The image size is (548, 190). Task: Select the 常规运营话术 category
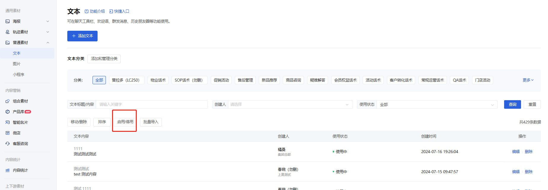[x=433, y=80]
